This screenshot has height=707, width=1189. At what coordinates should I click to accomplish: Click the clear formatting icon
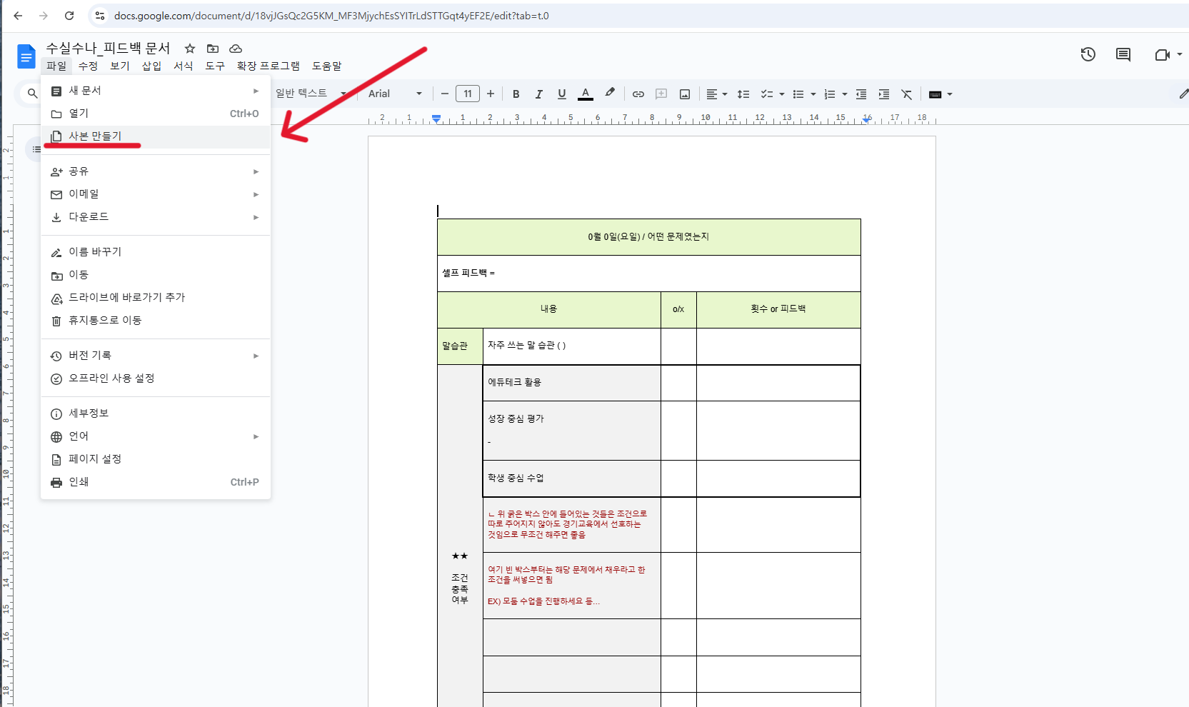tap(907, 94)
